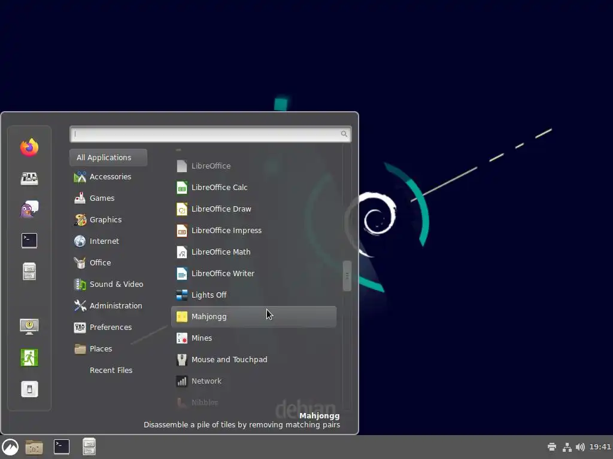Viewport: 613px width, 459px height.
Task: Open the Sound & Video category
Action: [108, 284]
